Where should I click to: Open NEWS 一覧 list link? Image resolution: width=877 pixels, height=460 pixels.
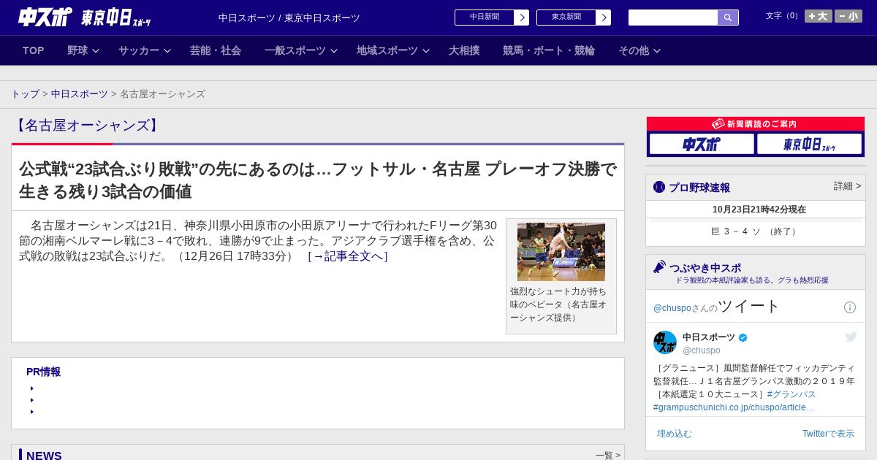pos(608,455)
